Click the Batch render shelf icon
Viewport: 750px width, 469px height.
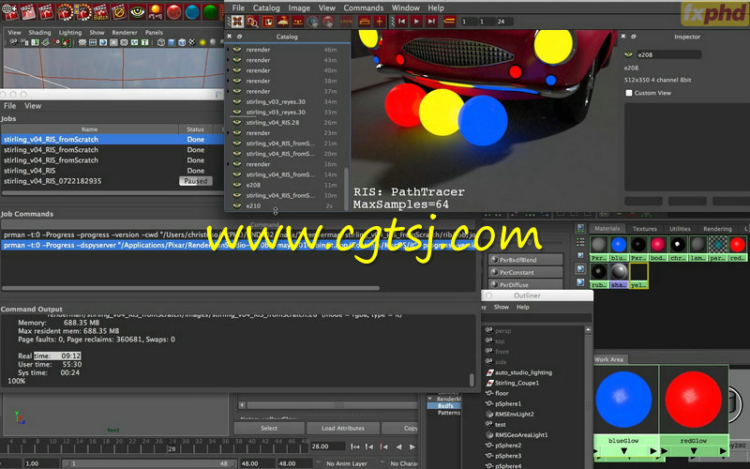pyautogui.click(x=101, y=11)
